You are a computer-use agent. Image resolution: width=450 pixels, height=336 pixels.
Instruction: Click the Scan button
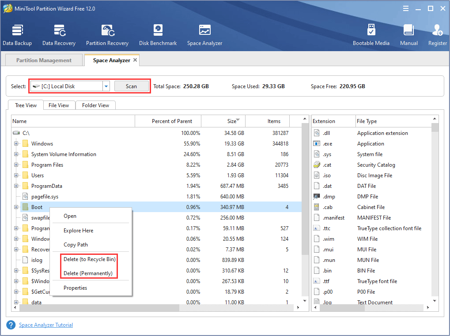coord(132,86)
